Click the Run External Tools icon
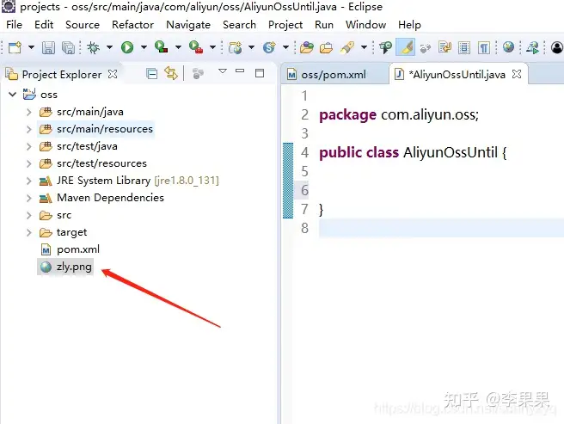 point(196,47)
